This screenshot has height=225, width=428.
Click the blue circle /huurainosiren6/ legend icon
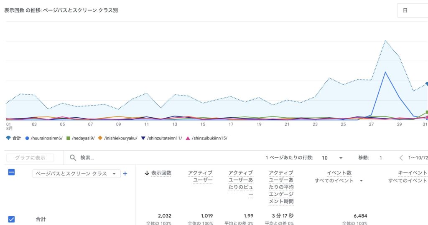tap(27, 138)
